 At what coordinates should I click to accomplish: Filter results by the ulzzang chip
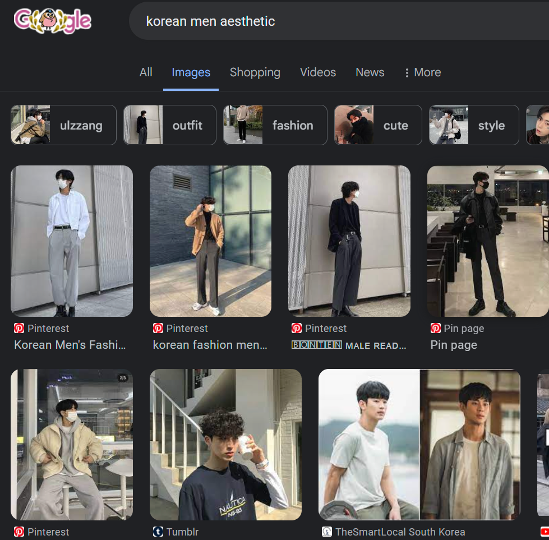tap(63, 125)
